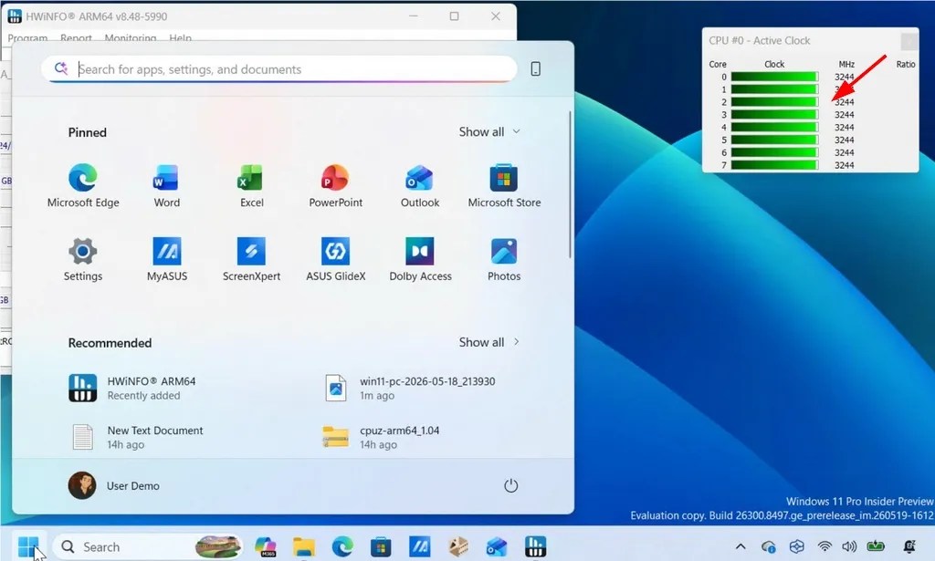Open File Explorer from the taskbar
This screenshot has height=561, width=935.
303,546
